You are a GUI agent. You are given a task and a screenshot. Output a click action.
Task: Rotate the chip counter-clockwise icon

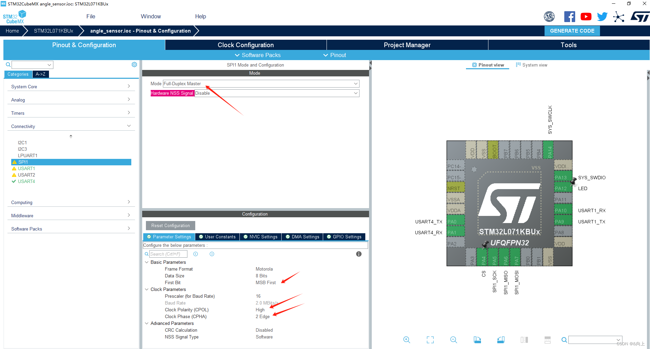(x=501, y=340)
